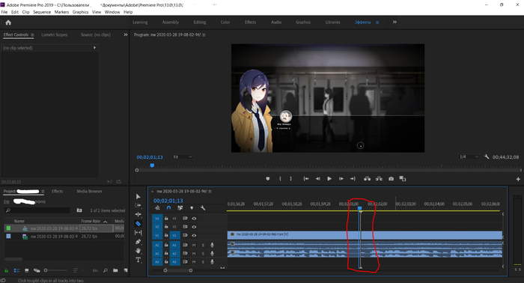Mute track A1

tap(194, 245)
